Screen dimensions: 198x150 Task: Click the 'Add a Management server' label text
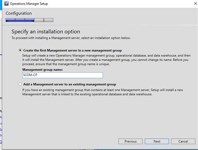click(70, 84)
